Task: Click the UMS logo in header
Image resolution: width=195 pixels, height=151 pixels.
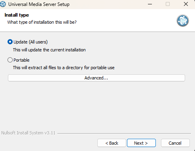Action: tap(183, 21)
